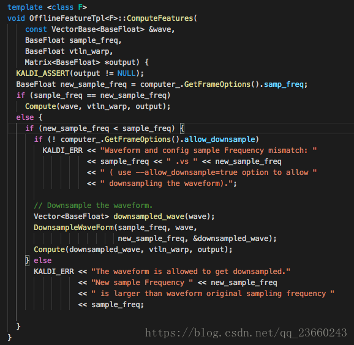Click the " .vs " string literal

pos(182,161)
